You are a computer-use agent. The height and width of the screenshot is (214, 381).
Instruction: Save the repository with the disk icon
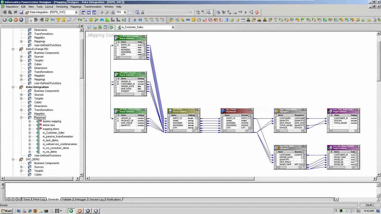[21, 12]
